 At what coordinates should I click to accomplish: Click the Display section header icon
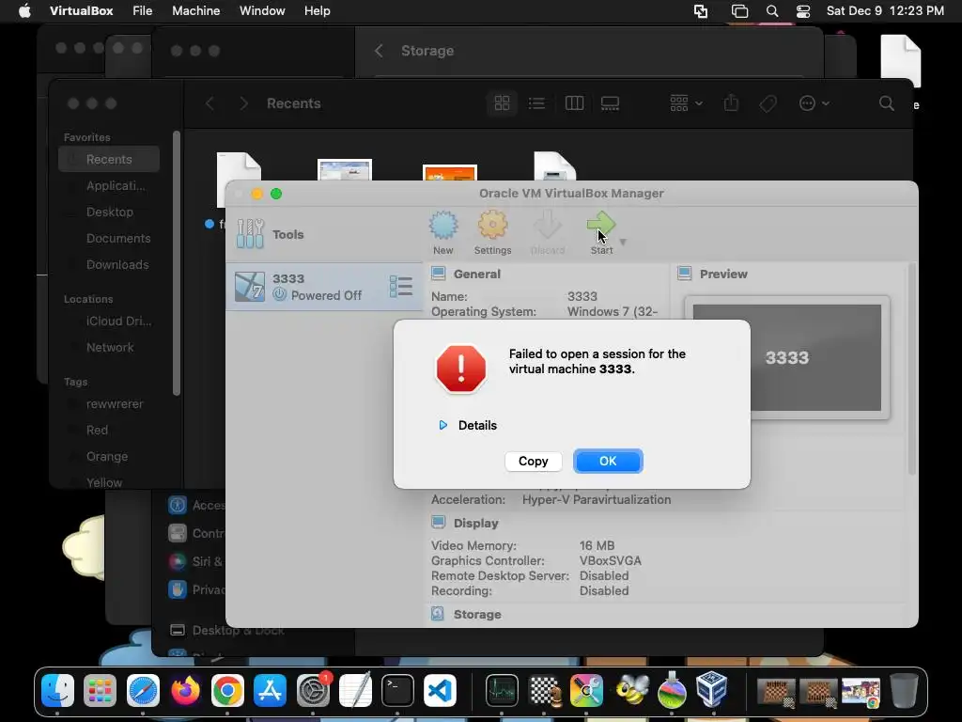coord(438,523)
